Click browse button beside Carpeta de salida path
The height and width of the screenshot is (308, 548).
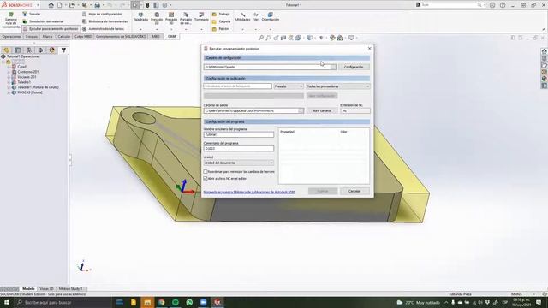pos(301,110)
